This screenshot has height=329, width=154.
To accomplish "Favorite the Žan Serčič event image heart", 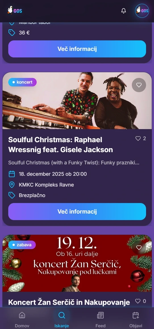I will pos(139,248).
